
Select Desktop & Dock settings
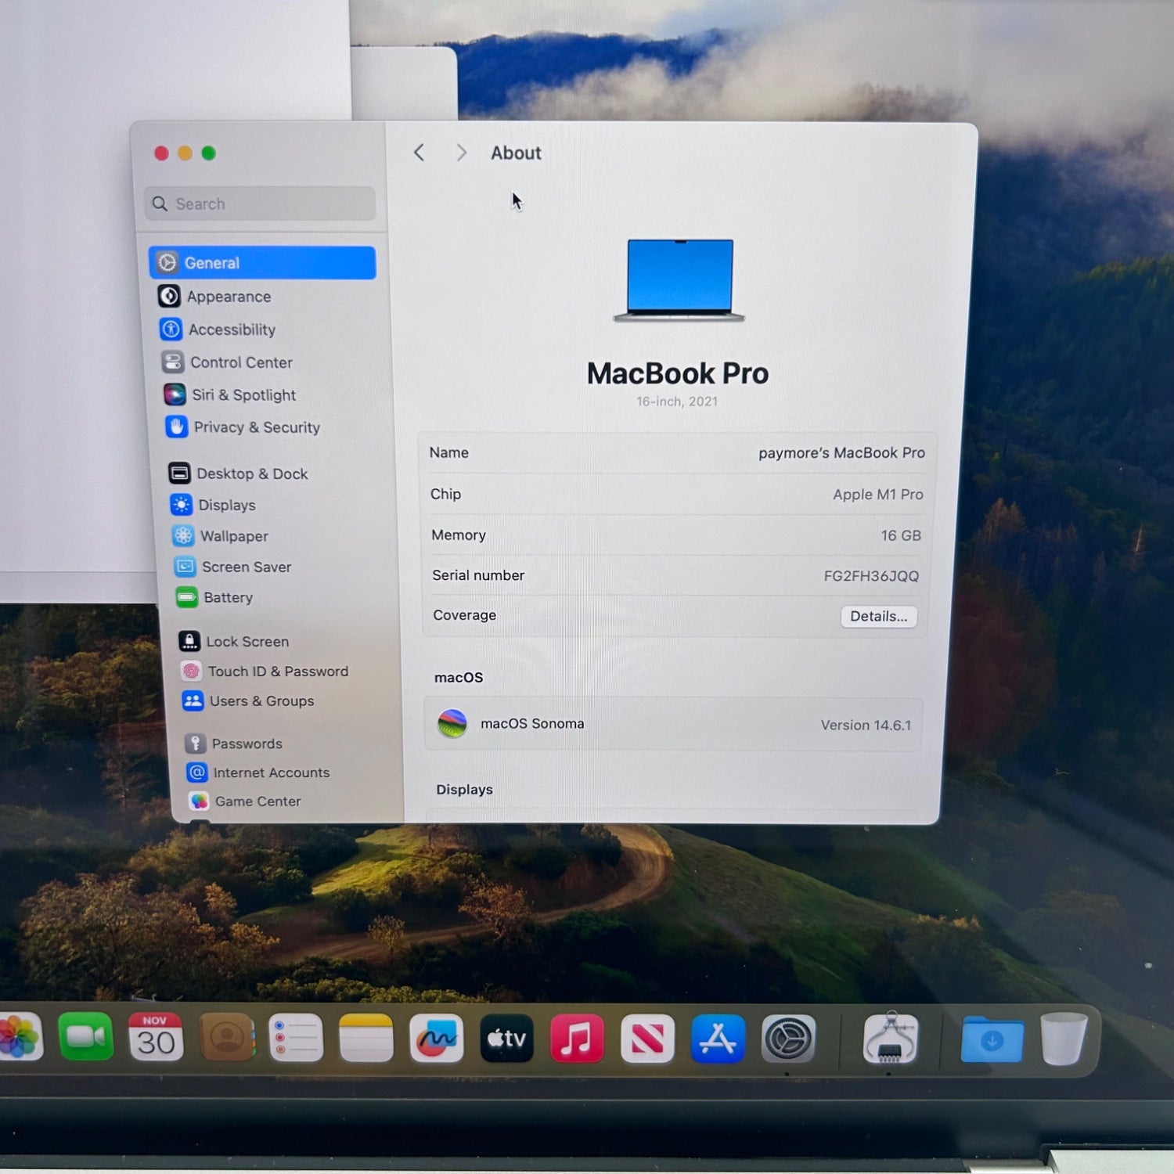[x=251, y=474]
